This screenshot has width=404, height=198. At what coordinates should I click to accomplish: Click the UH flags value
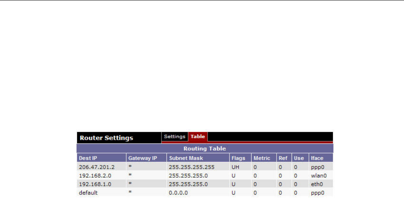[x=235, y=167]
